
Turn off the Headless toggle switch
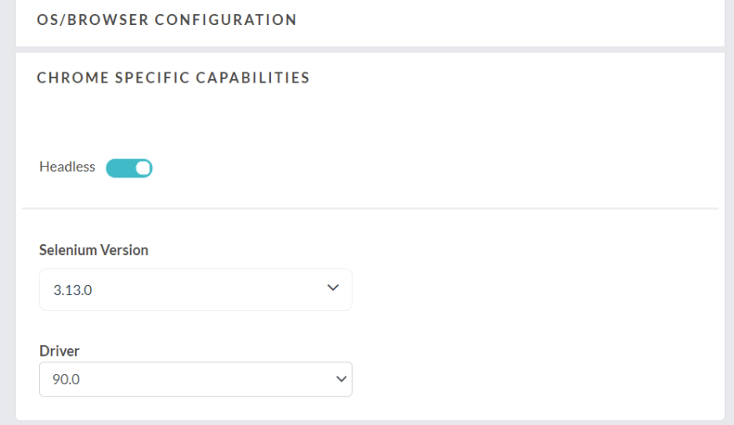(129, 168)
